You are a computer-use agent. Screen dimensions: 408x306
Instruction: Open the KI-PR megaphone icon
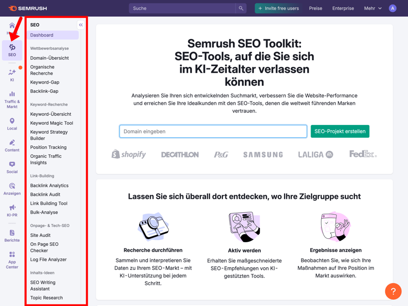click(x=12, y=208)
